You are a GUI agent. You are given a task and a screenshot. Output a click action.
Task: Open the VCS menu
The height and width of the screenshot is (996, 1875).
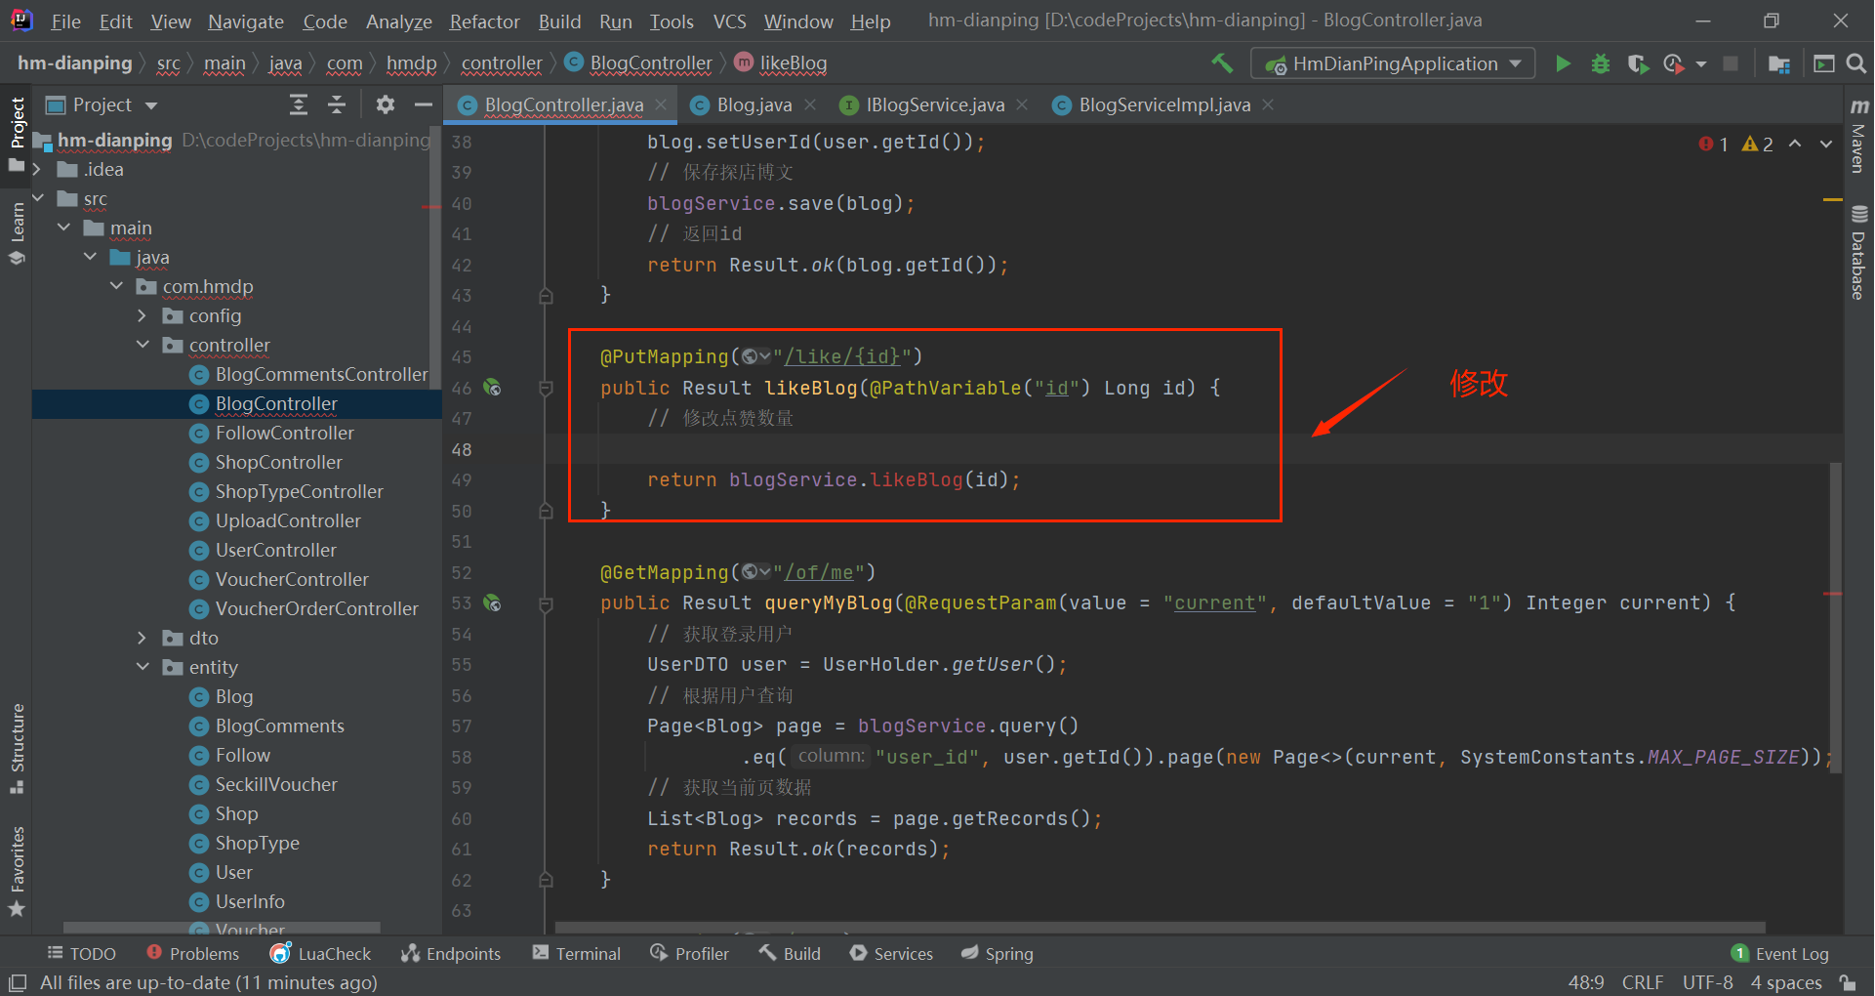point(729,21)
